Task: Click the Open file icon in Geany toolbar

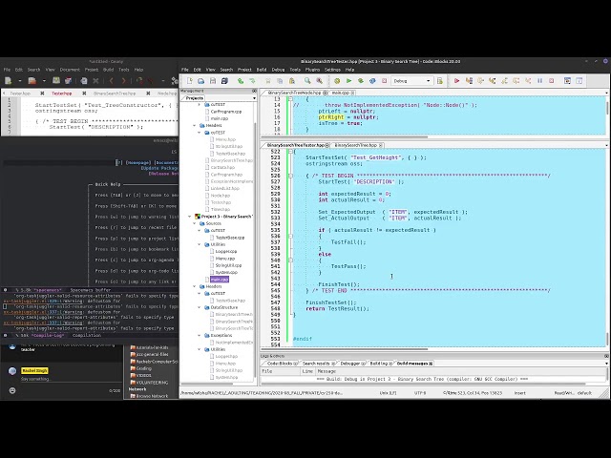Action: click(32, 80)
